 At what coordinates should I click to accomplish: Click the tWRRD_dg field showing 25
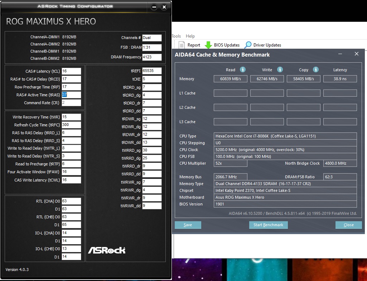click(152, 158)
